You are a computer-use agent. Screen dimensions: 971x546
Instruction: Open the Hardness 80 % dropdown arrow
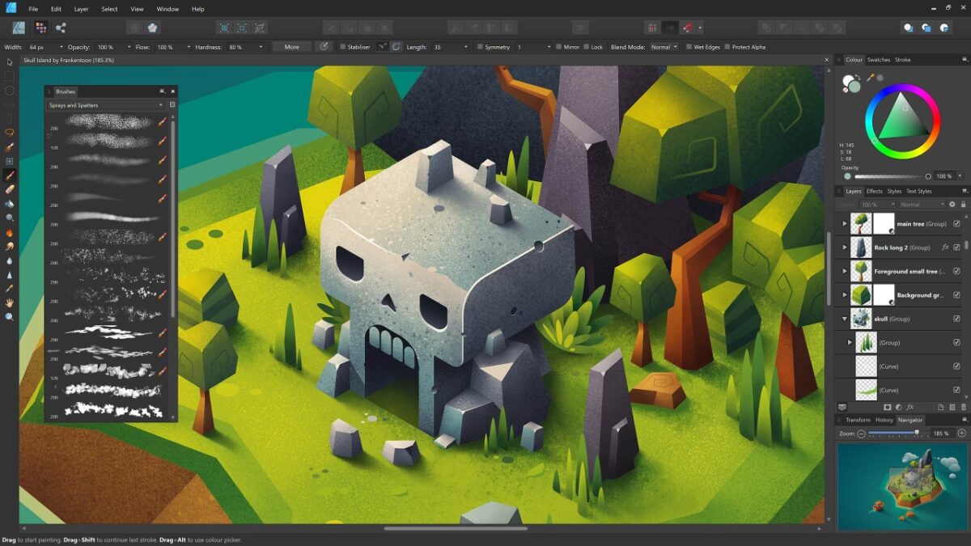(x=261, y=47)
